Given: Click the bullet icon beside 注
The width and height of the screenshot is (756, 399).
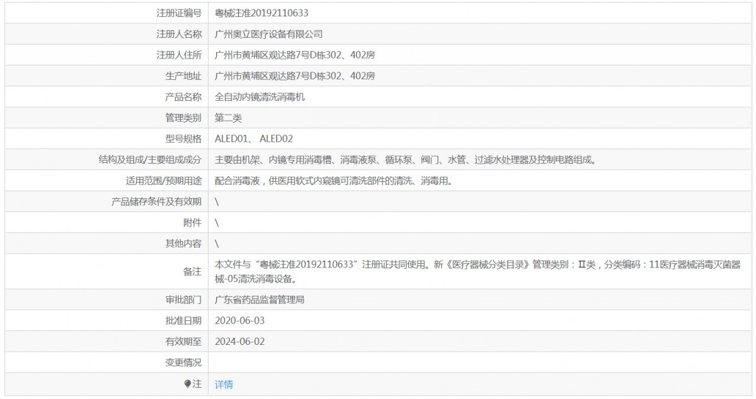Looking at the screenshot, I should tap(187, 383).
